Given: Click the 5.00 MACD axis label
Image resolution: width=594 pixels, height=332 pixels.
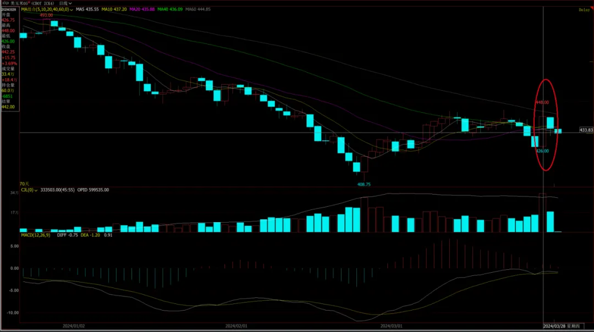Looking at the screenshot, I should tap(14, 246).
